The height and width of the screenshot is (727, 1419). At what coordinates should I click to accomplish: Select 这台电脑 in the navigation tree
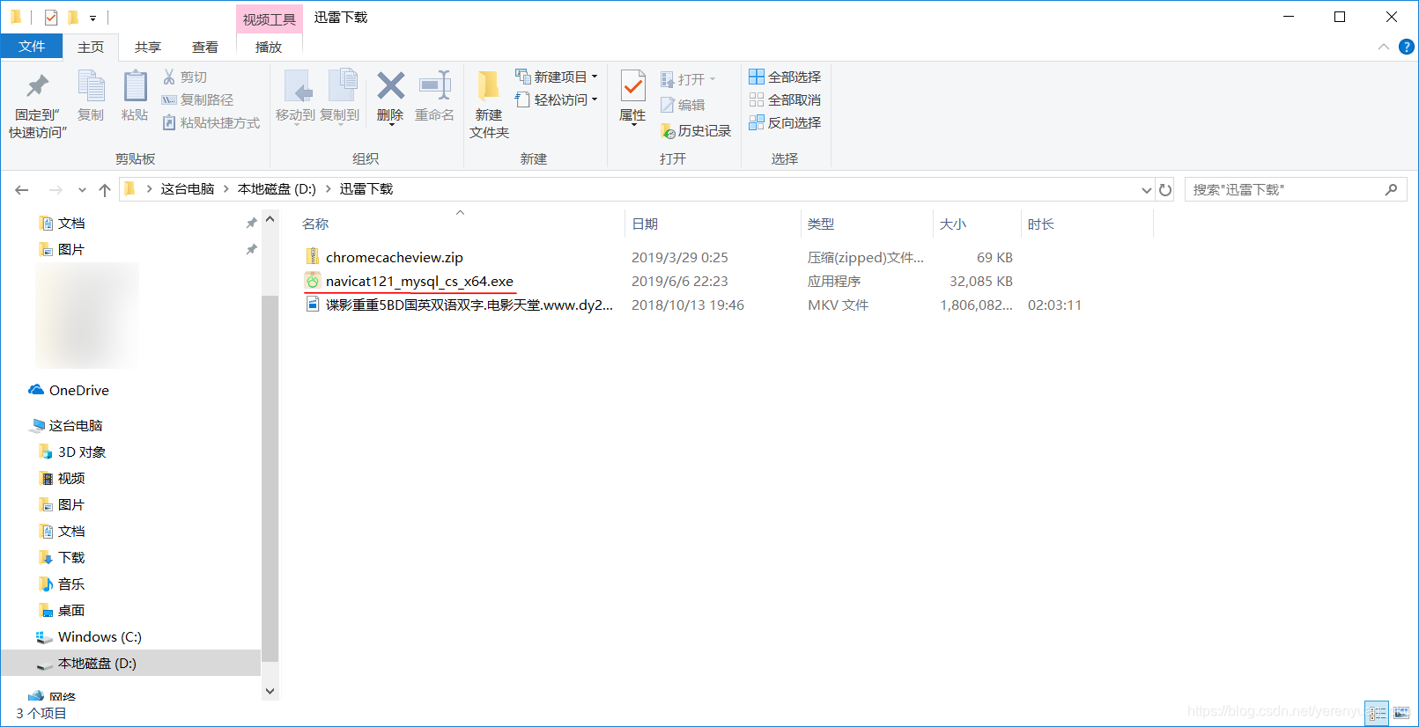(x=76, y=426)
